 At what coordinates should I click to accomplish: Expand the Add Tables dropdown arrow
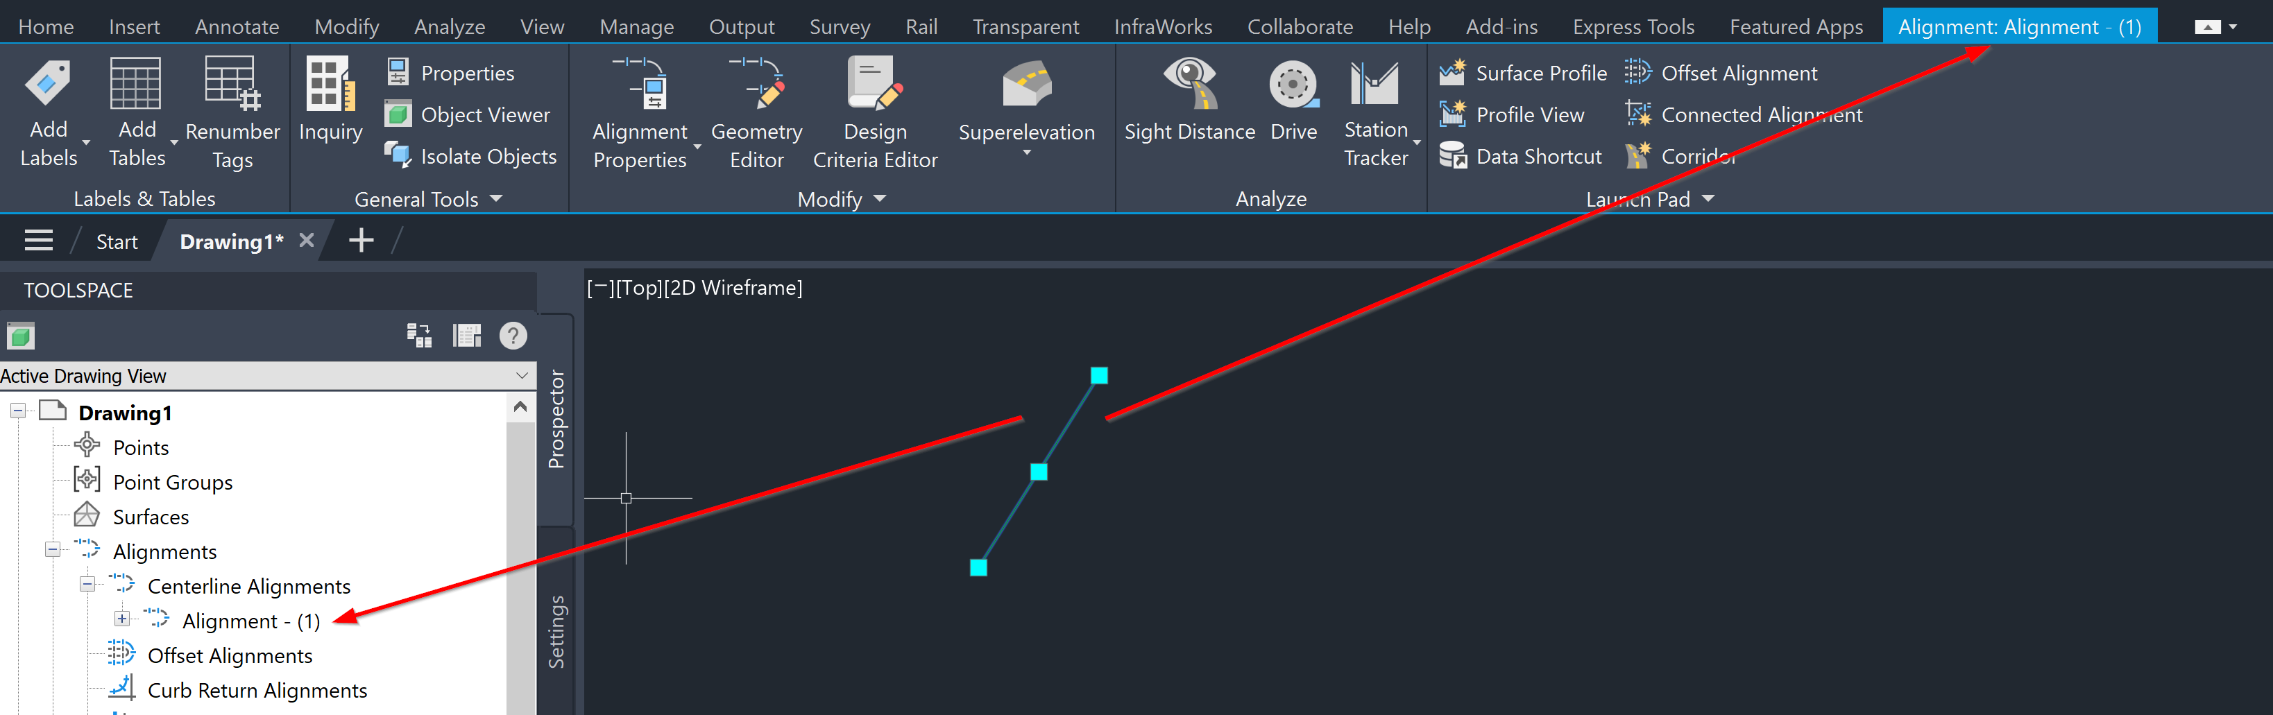click(x=174, y=143)
